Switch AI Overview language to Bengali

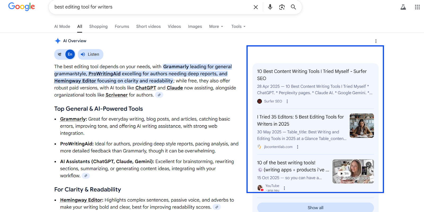pyautogui.click(x=60, y=54)
